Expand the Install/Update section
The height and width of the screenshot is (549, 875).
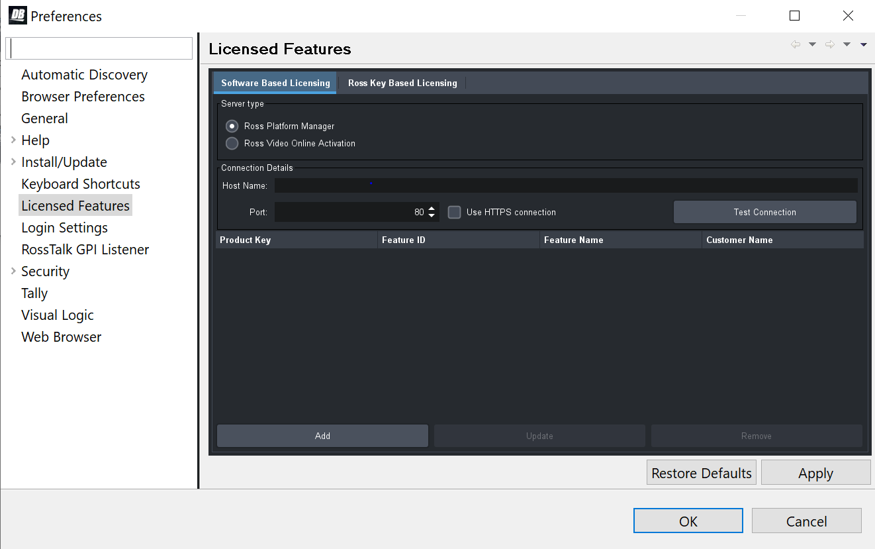click(x=12, y=162)
